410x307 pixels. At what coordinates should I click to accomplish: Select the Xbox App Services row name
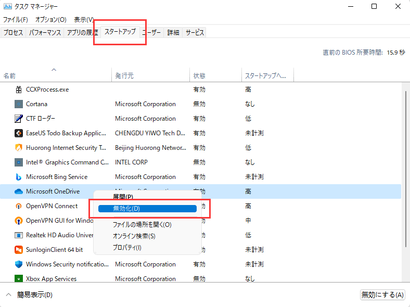click(x=51, y=279)
